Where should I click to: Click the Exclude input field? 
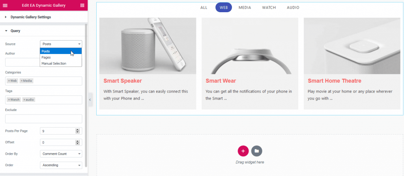point(43,119)
